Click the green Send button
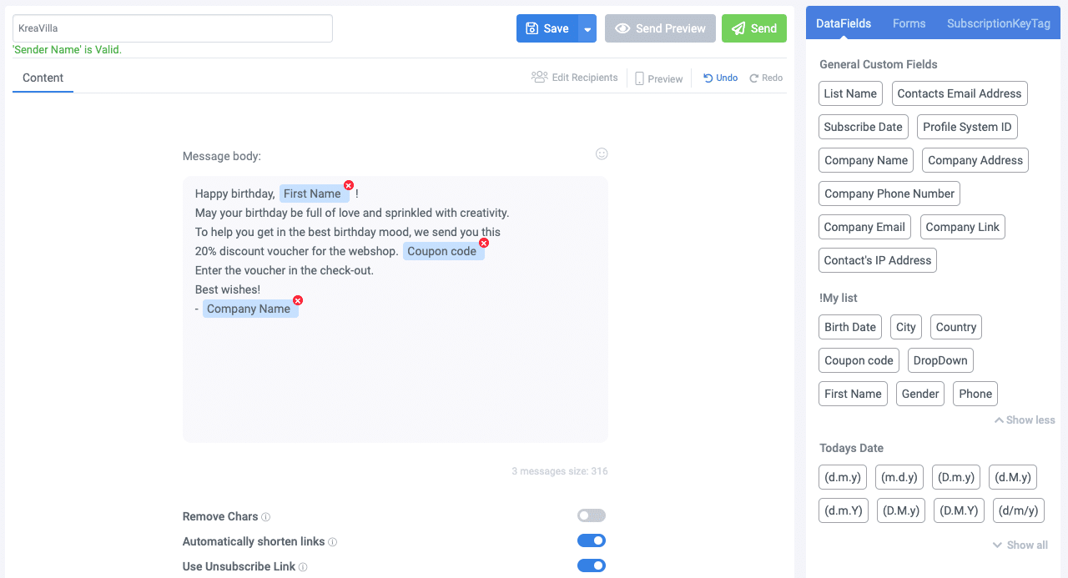The width and height of the screenshot is (1068, 578). [x=754, y=28]
